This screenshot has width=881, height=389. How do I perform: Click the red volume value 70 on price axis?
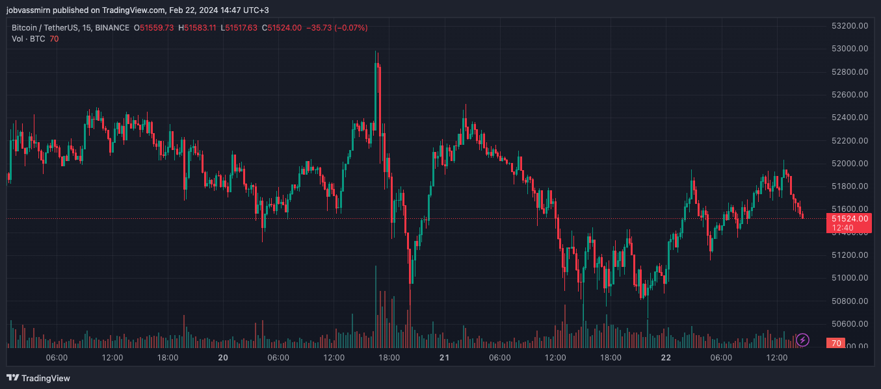(836, 343)
